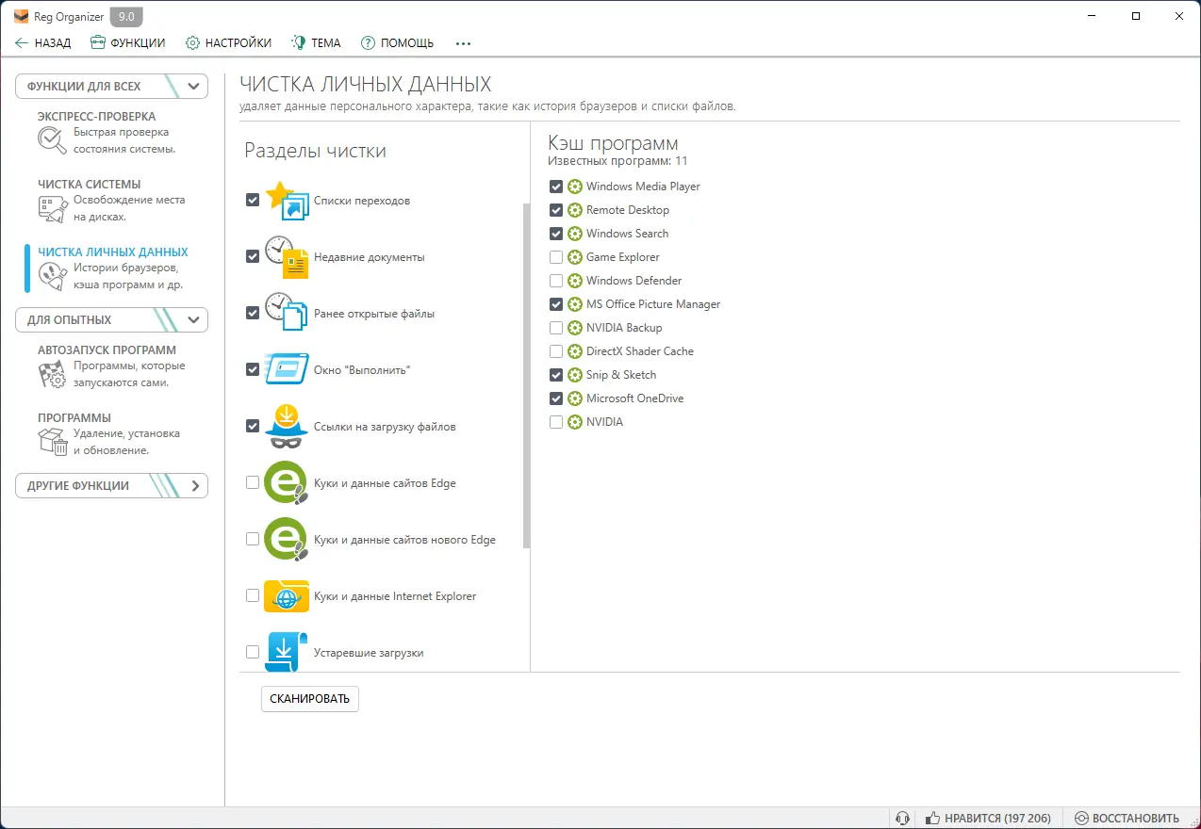Click the Автозапуск программ flag icon
The height and width of the screenshot is (829, 1201).
tap(52, 374)
